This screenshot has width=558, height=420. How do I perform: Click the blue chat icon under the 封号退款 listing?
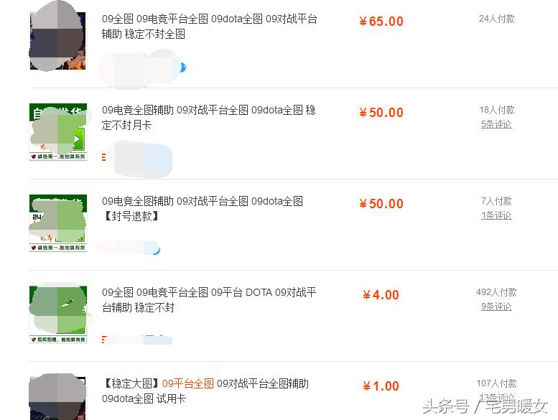point(157,250)
